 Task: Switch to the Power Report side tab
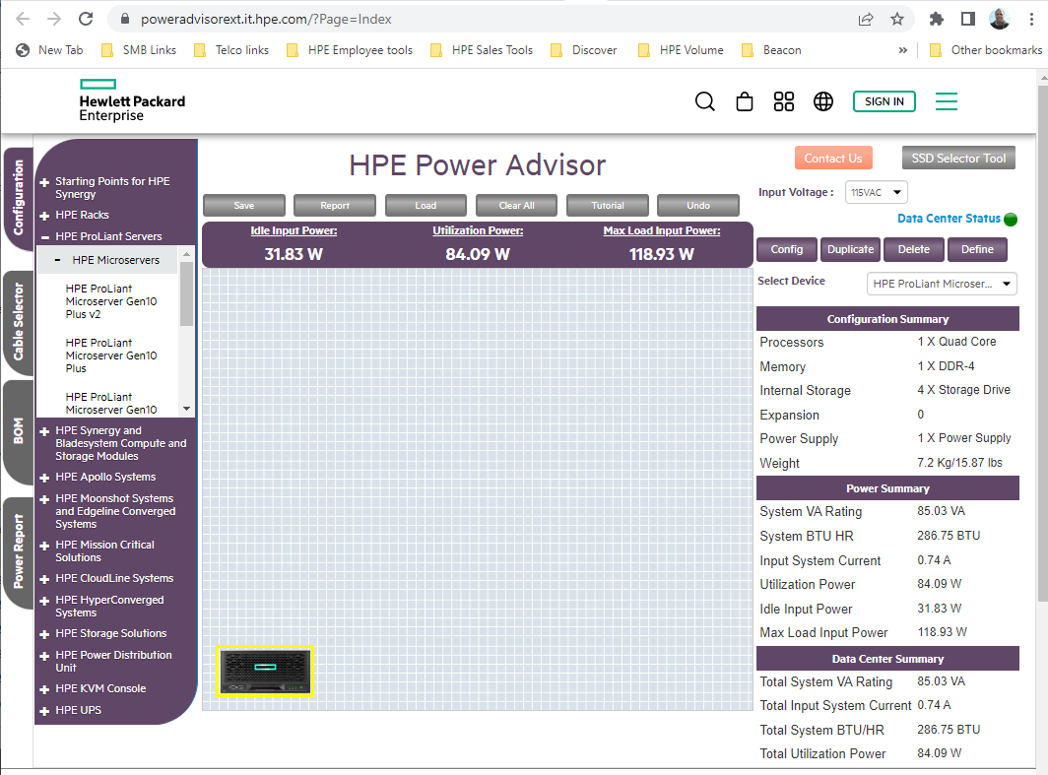[x=18, y=551]
